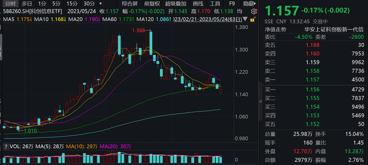This screenshot has height=165, width=368.
Task: Click 华安上证科创板新一代信 fund name
Action: 334,30
